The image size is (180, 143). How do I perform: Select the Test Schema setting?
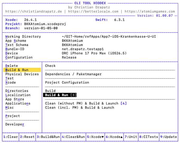17,45
